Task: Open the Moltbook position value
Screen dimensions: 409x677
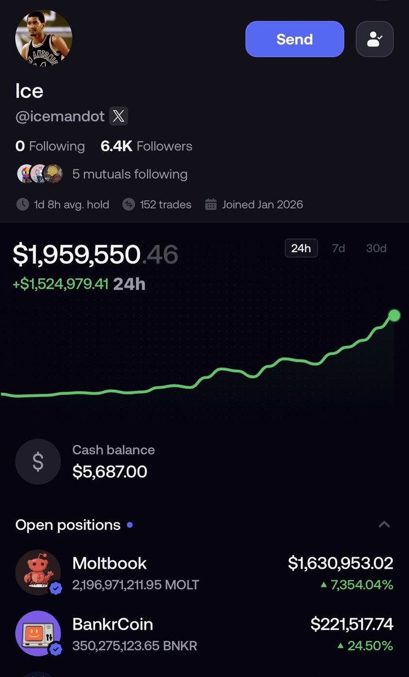Action: click(340, 563)
